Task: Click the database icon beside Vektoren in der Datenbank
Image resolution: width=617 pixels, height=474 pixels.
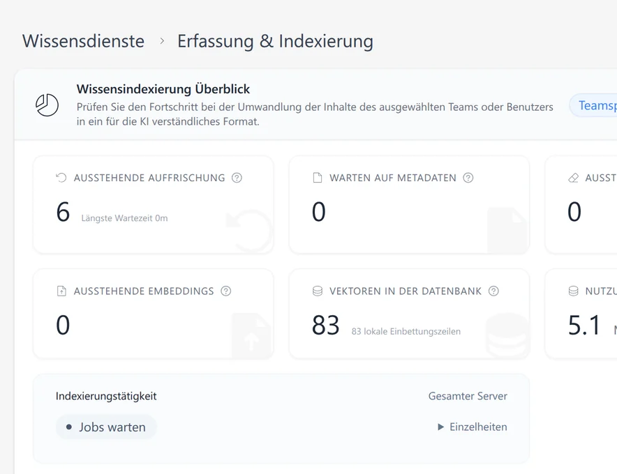Action: (318, 291)
